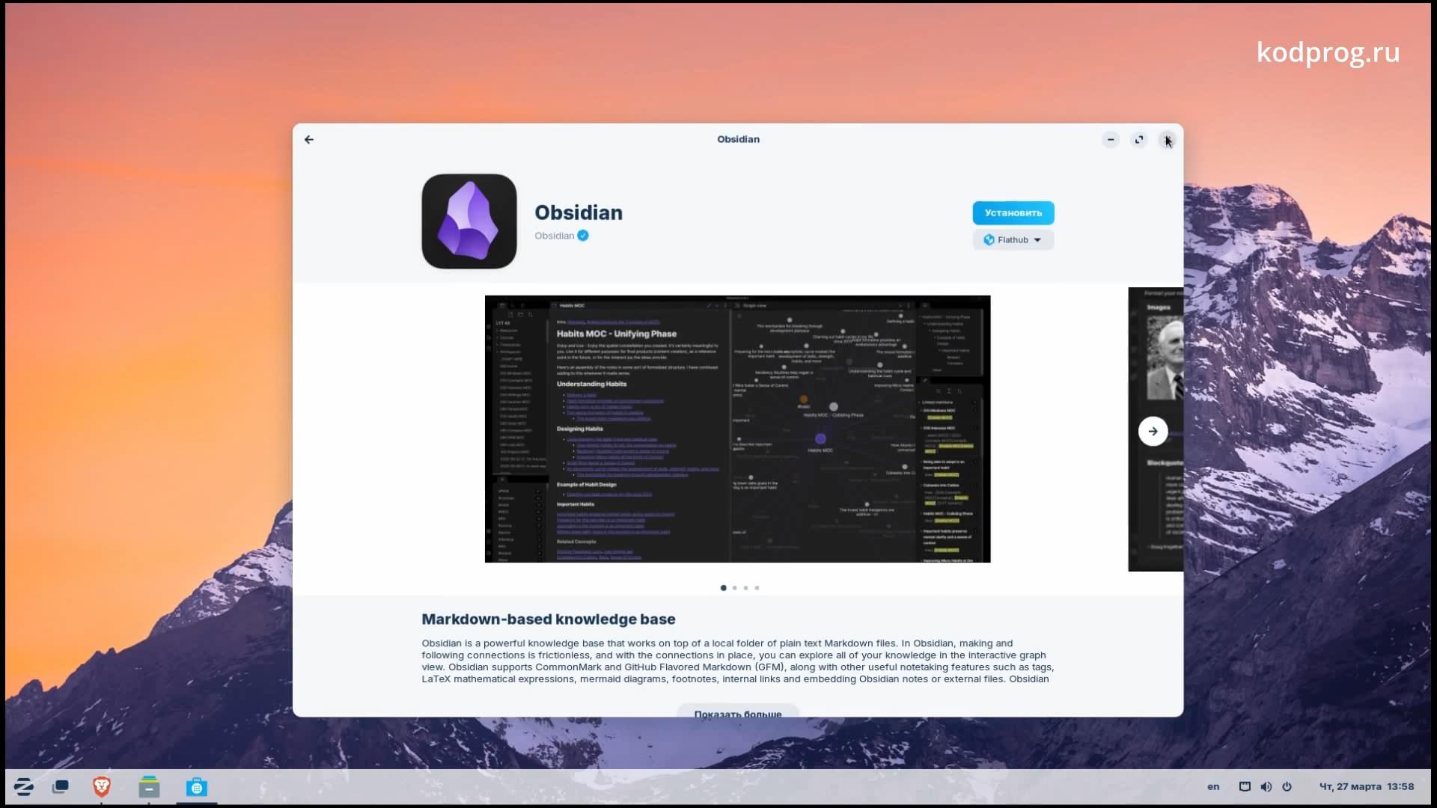The width and height of the screenshot is (1437, 808).
Task: Open the partially visible second screenshot
Action: click(1156, 429)
